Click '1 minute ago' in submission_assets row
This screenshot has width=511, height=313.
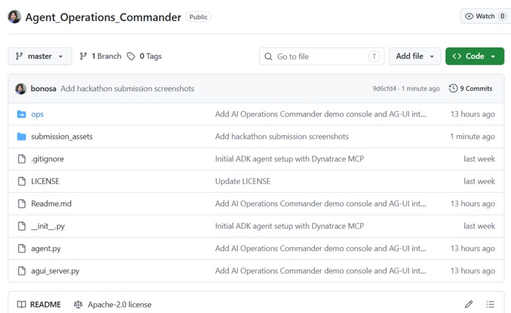click(472, 136)
